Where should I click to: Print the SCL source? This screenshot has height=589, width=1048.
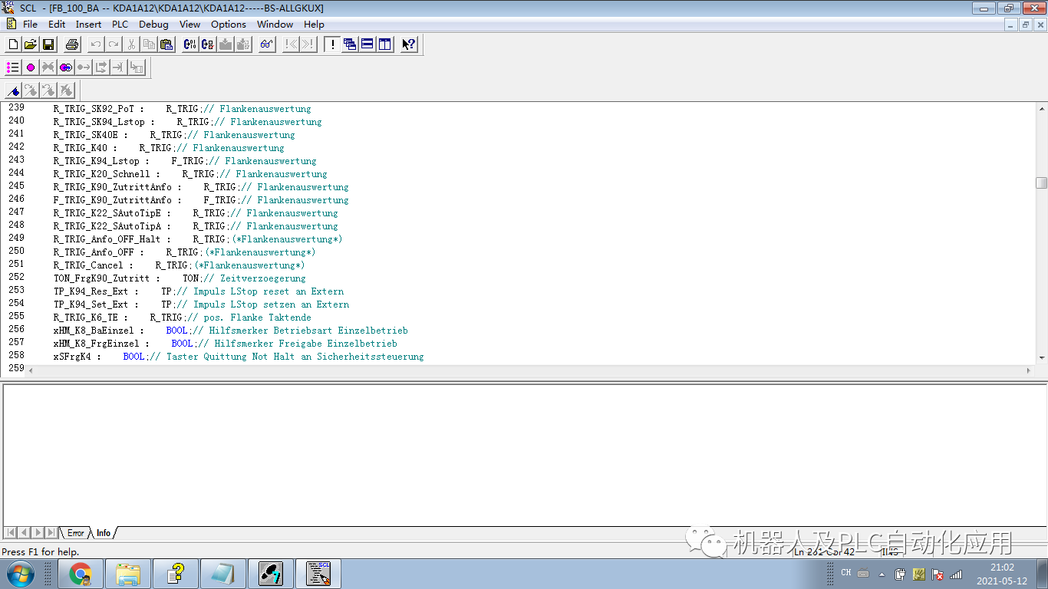(x=72, y=44)
